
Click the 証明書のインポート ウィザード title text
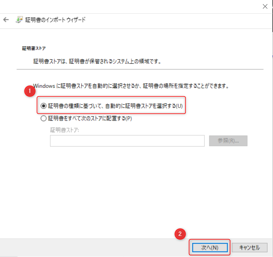(55, 20)
